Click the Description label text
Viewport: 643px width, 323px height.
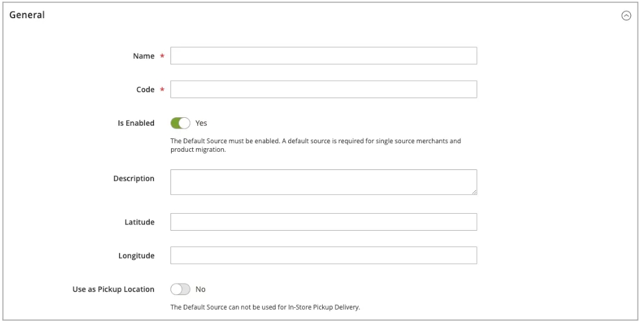point(133,178)
